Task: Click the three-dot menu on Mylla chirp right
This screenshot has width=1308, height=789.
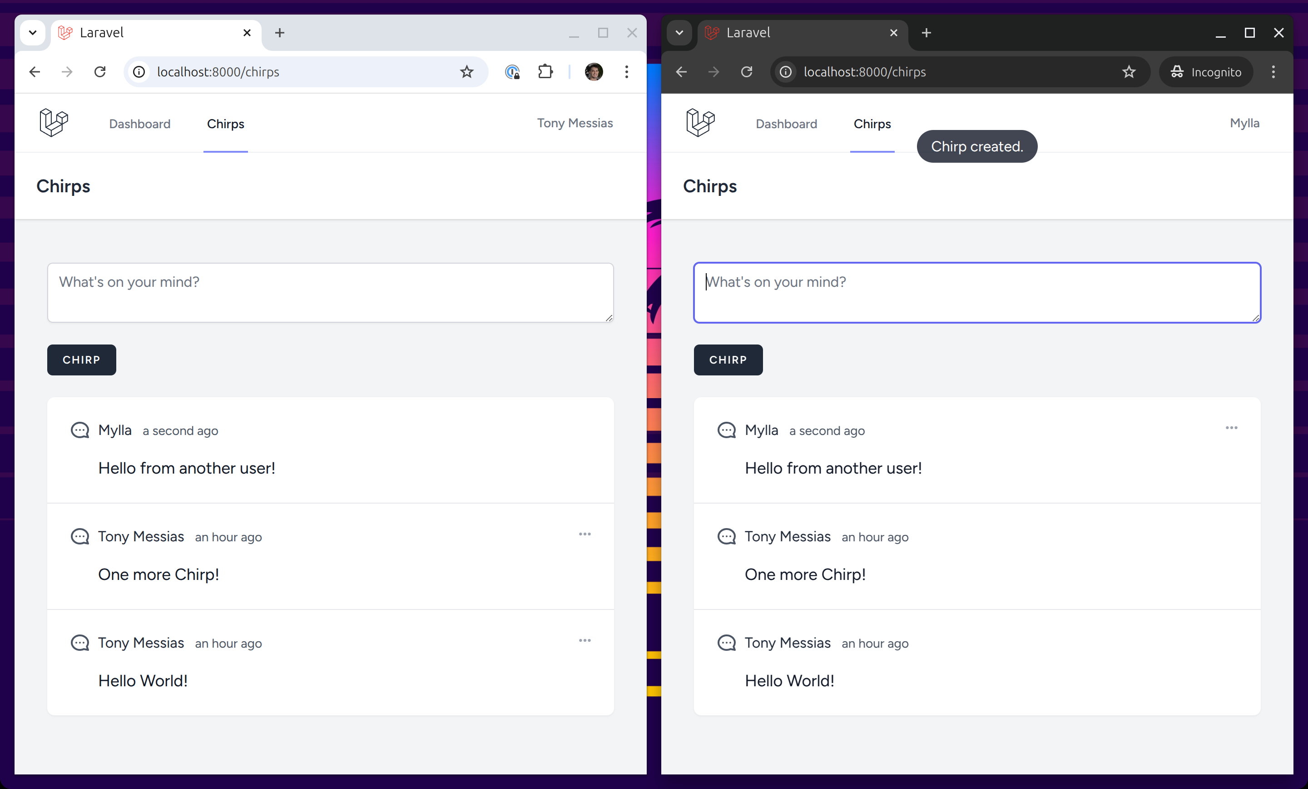Action: point(1231,428)
